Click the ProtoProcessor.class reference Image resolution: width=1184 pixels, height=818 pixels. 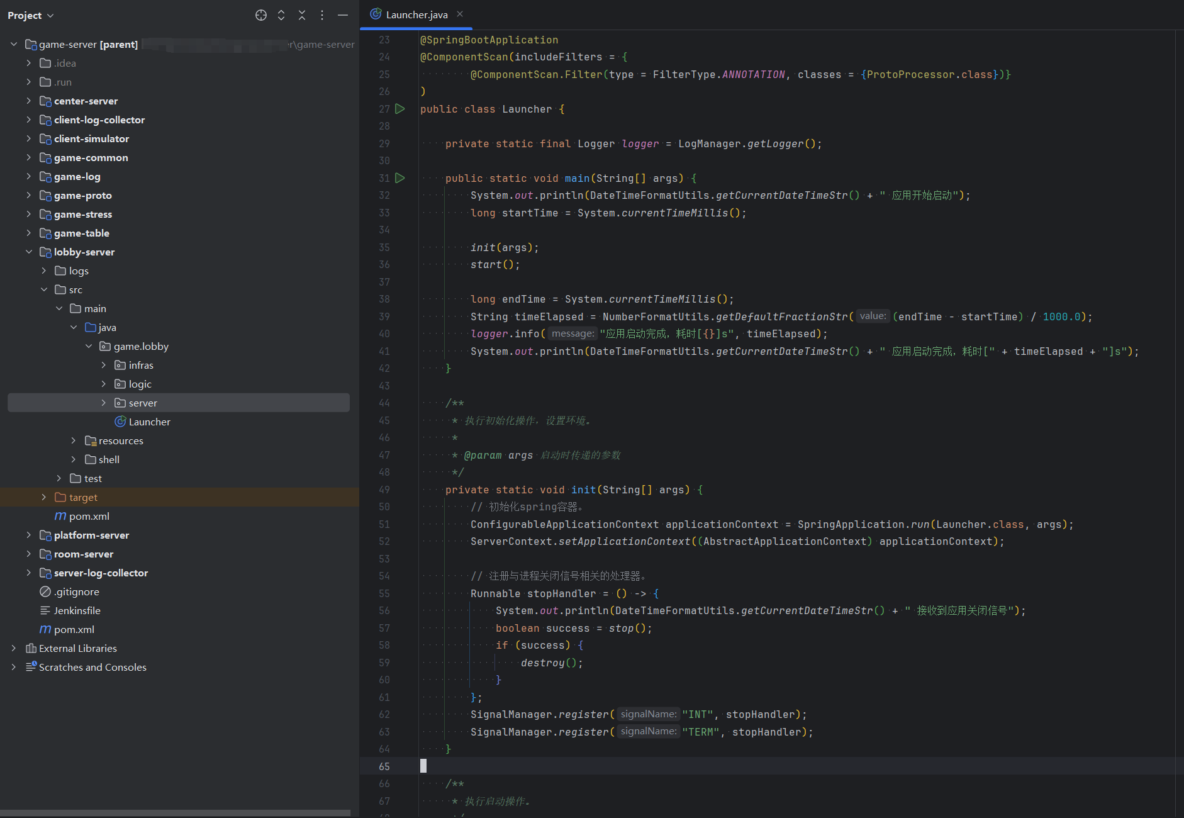(929, 74)
